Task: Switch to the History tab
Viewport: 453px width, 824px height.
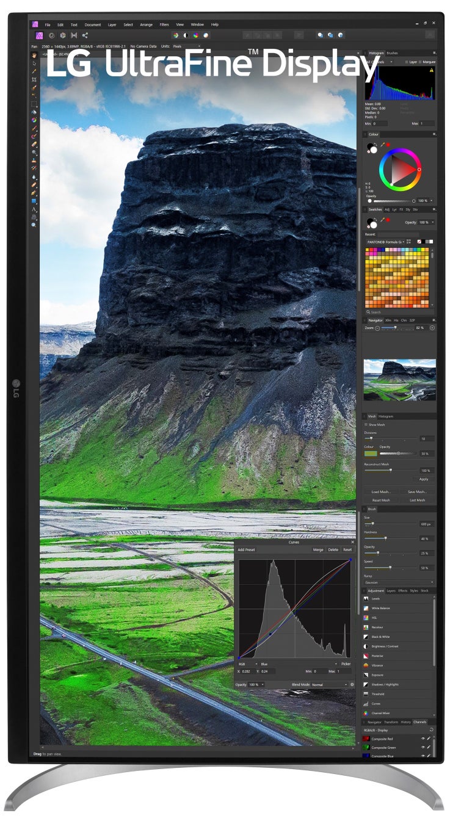Action: pyautogui.click(x=406, y=722)
